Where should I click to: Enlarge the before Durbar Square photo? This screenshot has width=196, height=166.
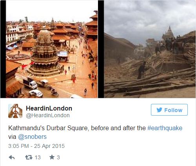click(52, 49)
